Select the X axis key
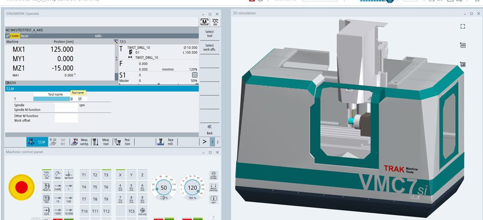This screenshot has height=220, width=483. (x=120, y=175)
